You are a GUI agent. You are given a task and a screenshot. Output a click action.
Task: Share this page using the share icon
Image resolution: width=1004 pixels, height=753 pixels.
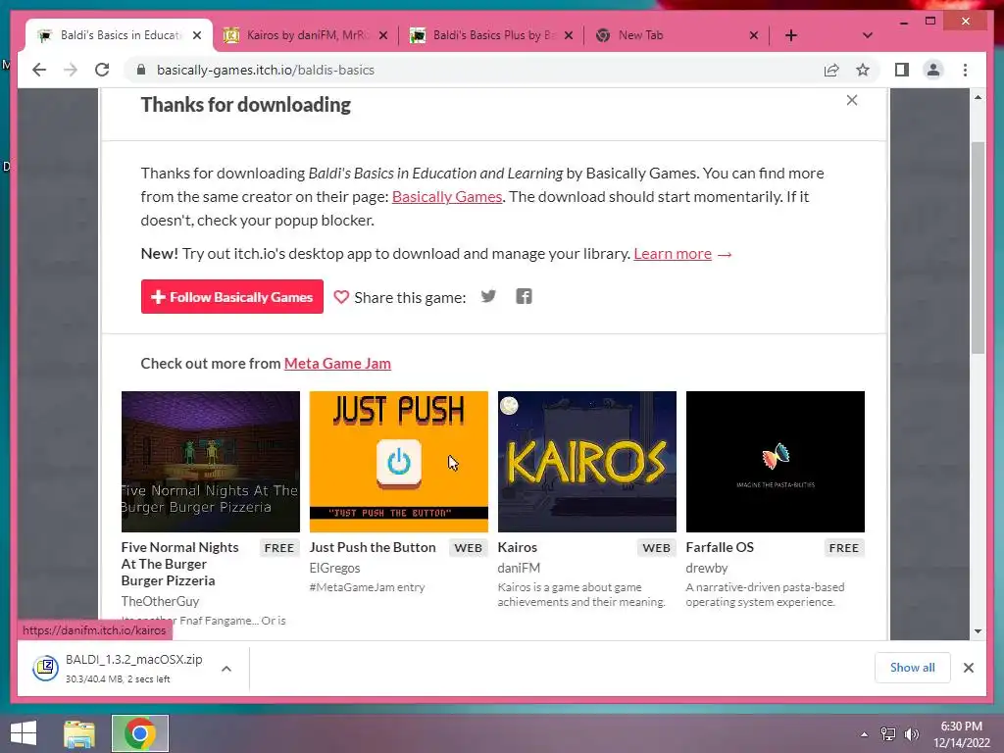click(x=831, y=70)
